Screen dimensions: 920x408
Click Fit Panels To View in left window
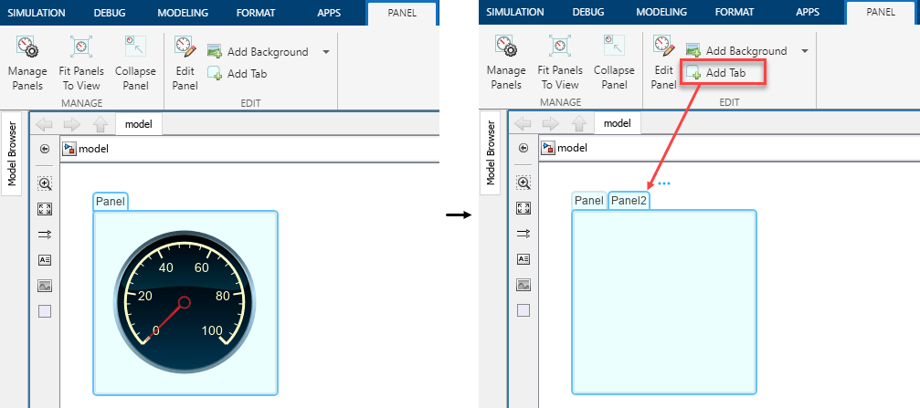click(81, 63)
